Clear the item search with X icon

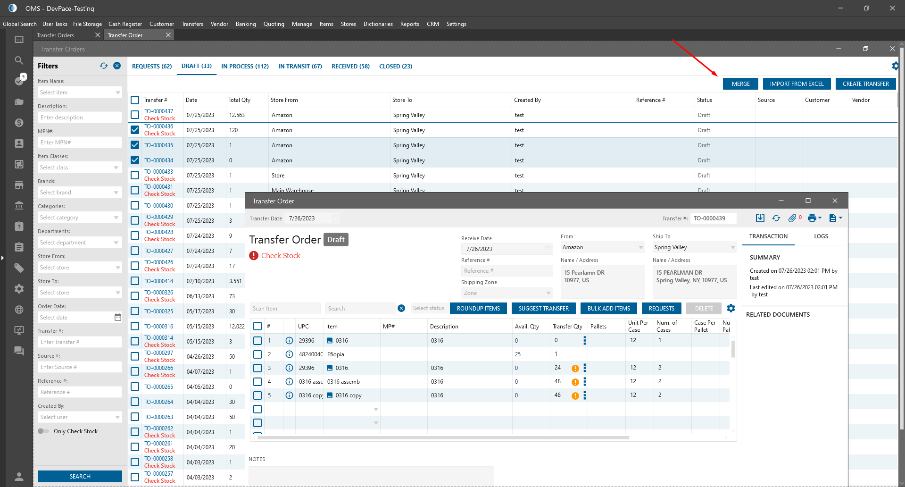401,308
